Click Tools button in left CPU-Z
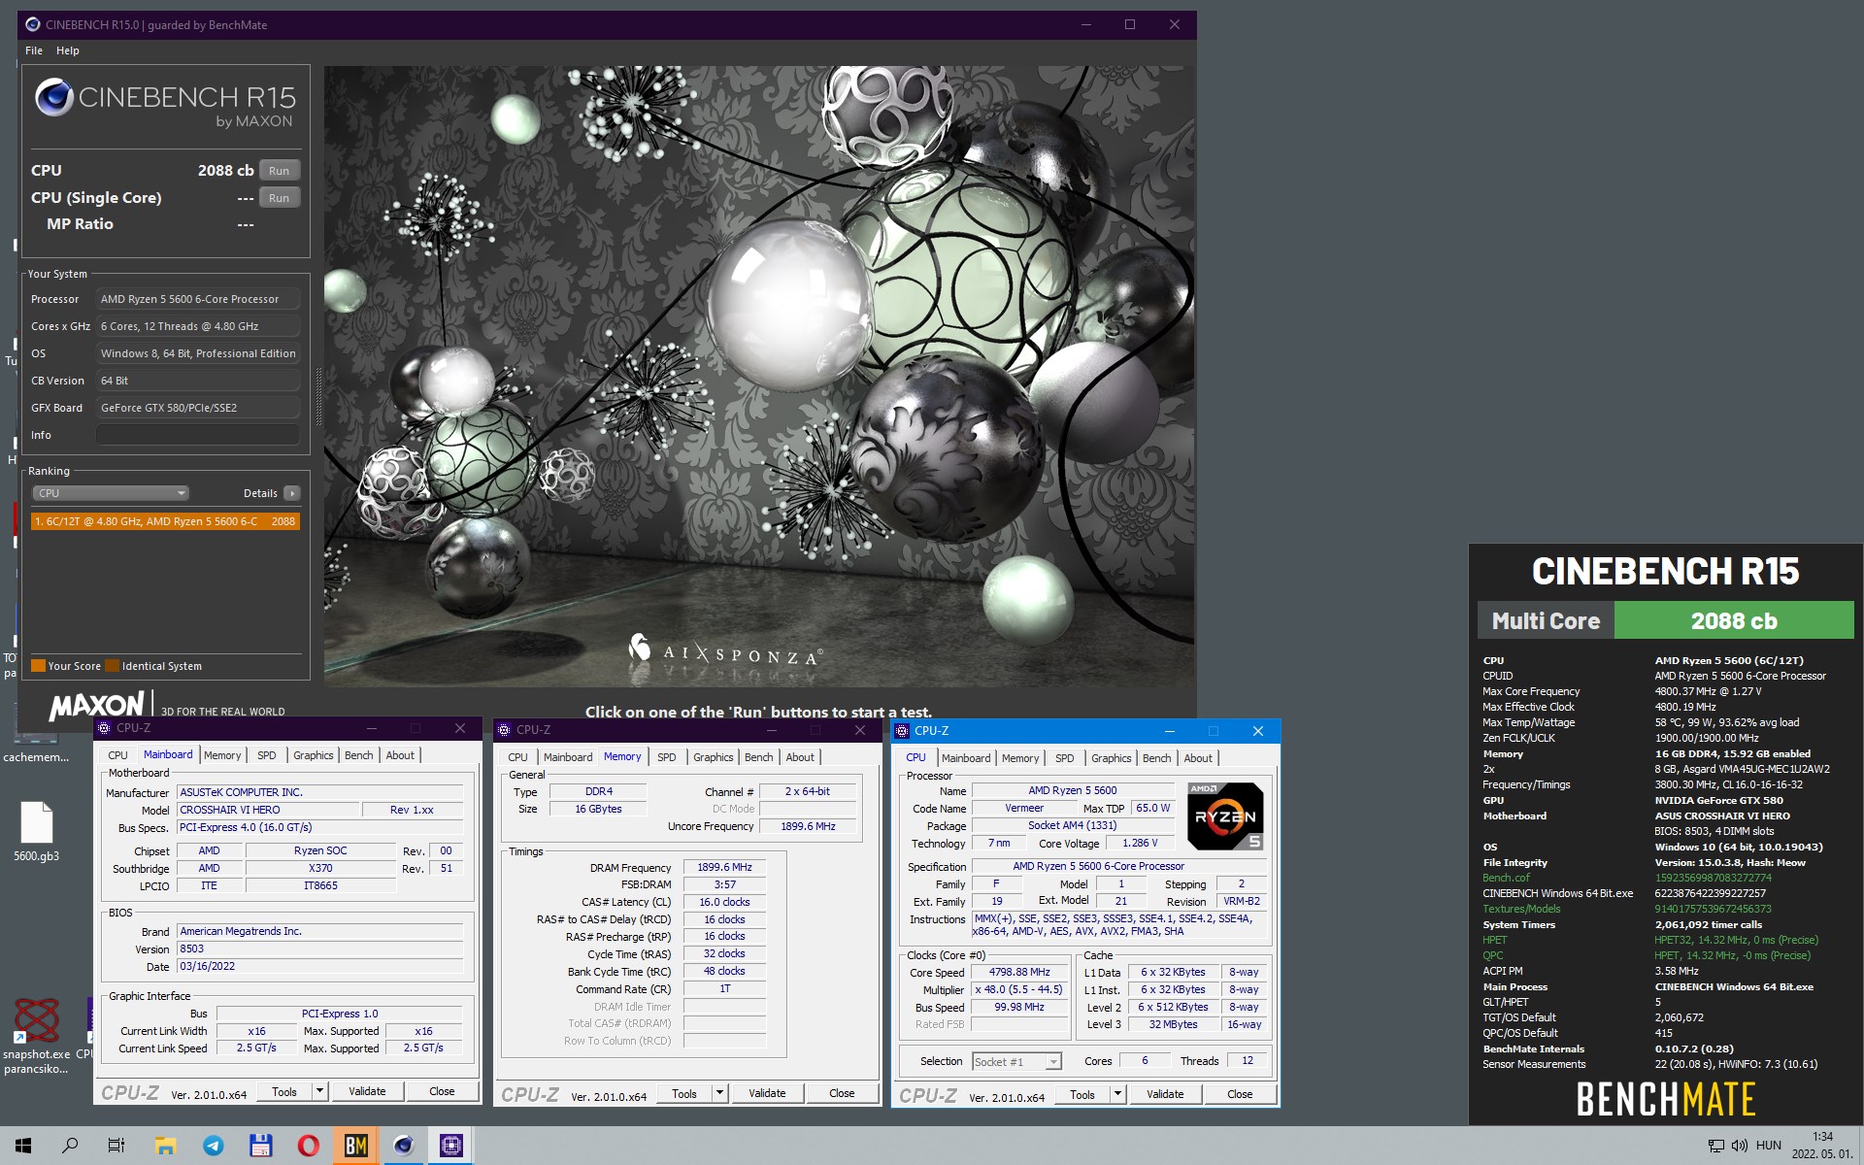1864x1165 pixels. click(x=284, y=1091)
